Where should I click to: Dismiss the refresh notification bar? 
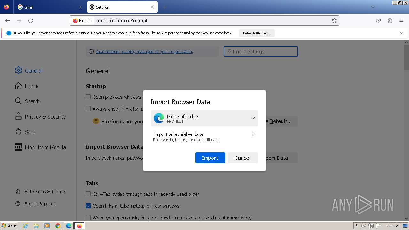coord(401,33)
